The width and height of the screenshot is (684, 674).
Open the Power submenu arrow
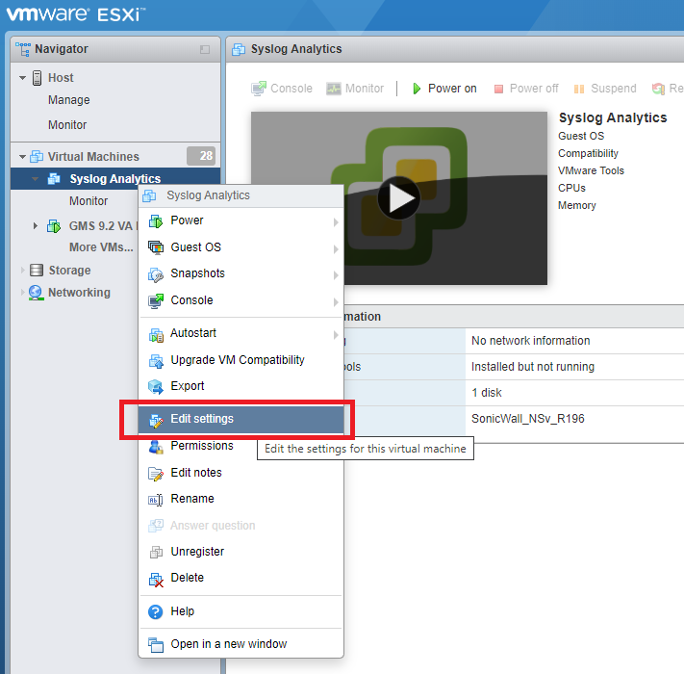336,221
